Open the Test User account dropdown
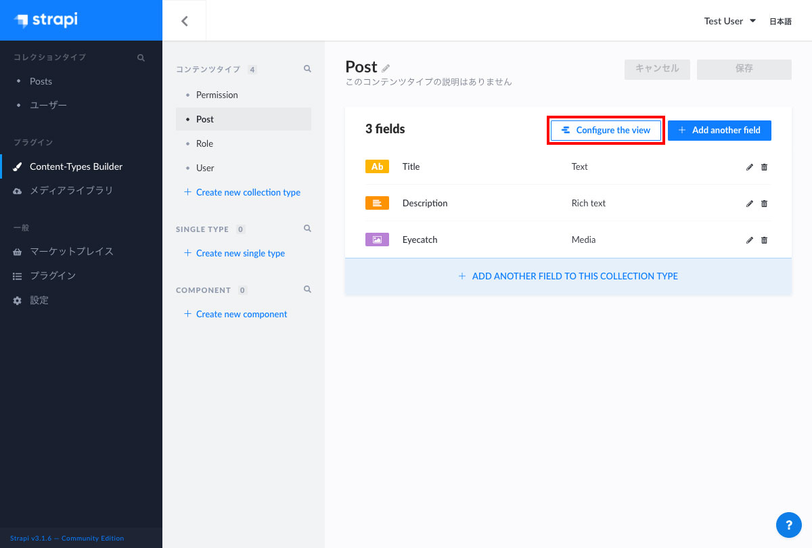 coord(729,21)
